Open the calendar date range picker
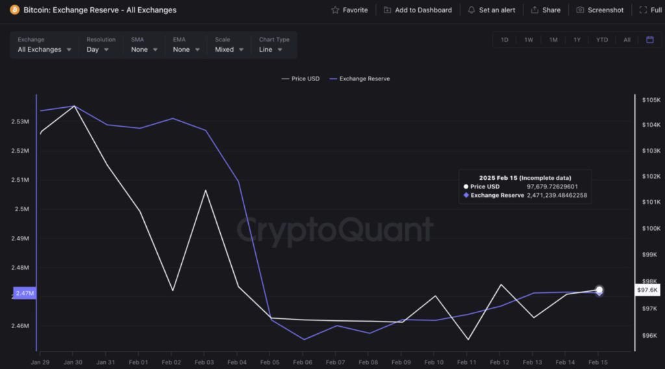665x369 pixels. coord(649,40)
